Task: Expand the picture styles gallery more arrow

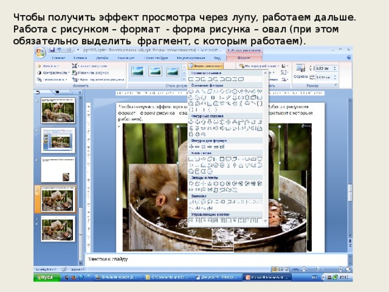Action: 184,79
